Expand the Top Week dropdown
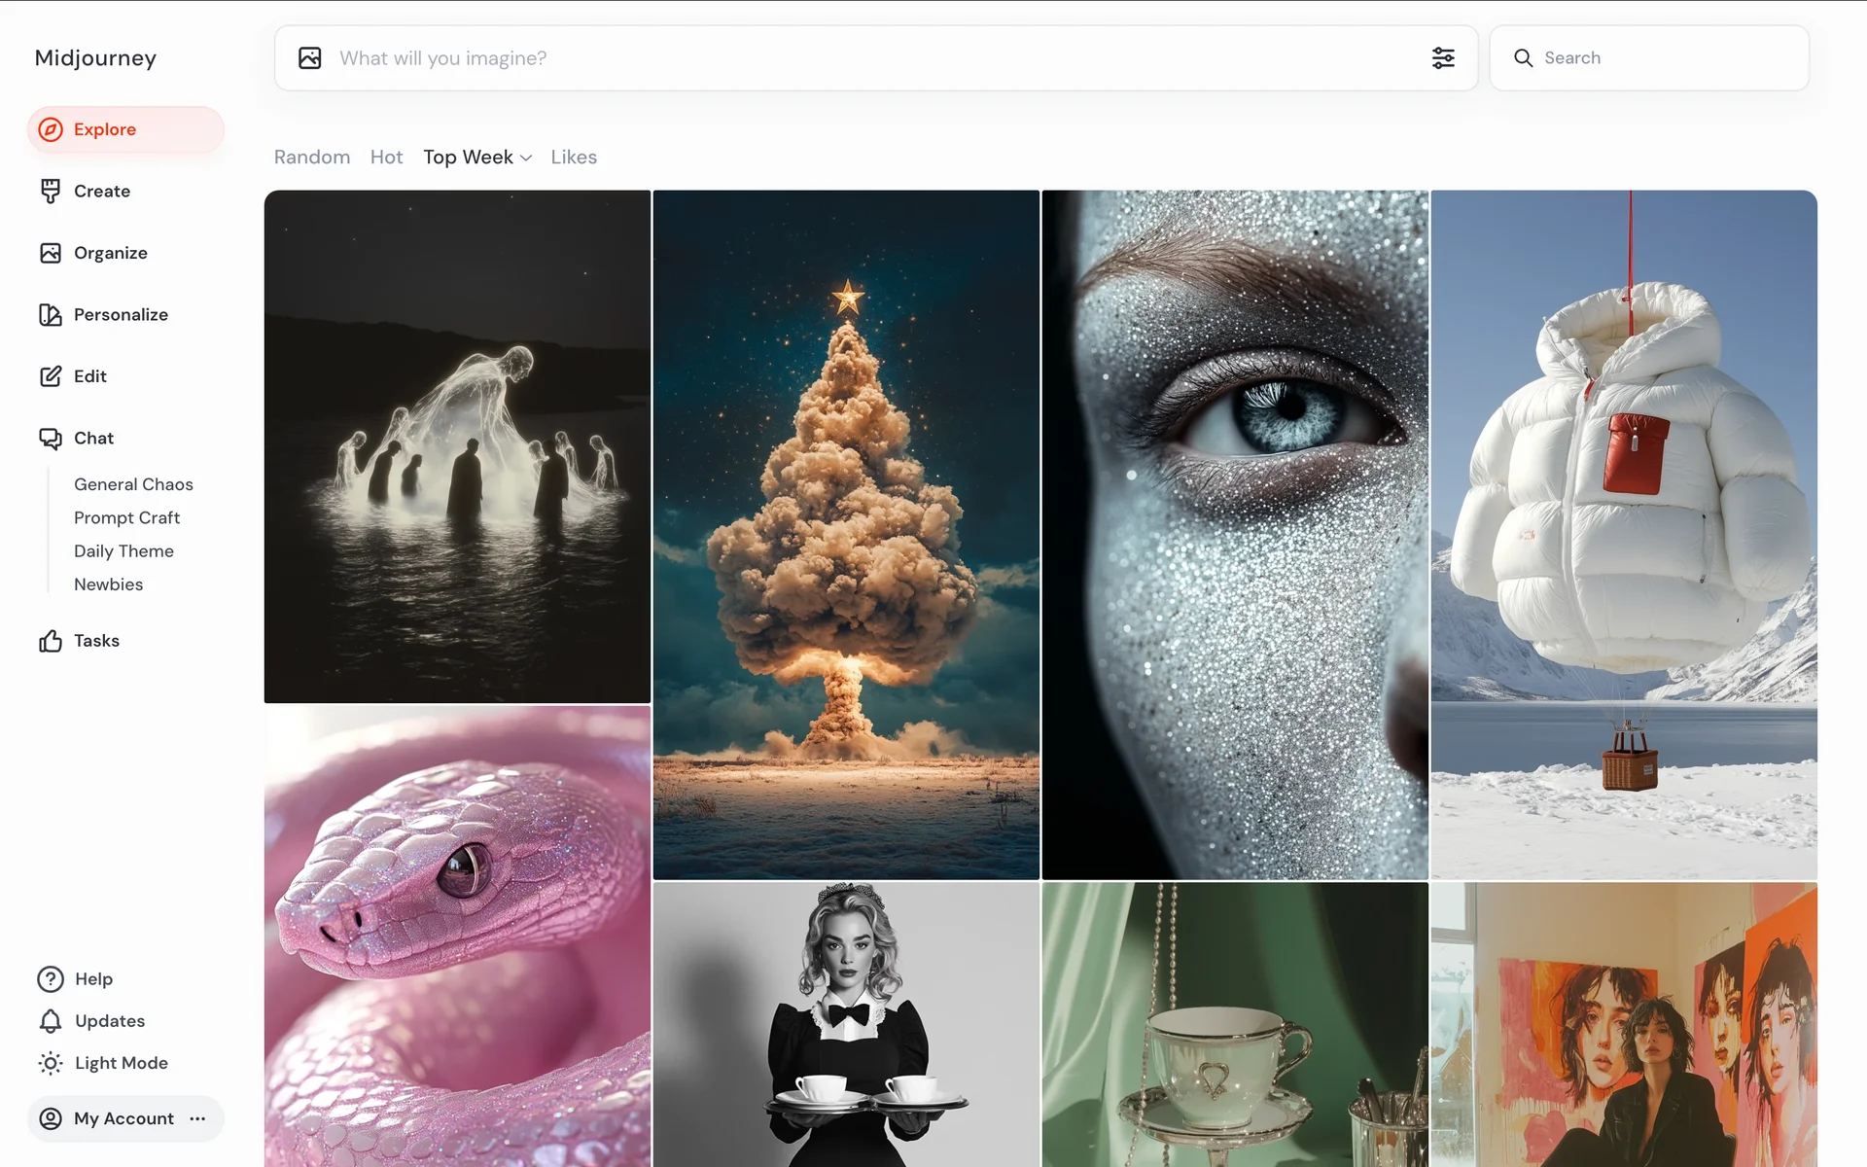Image resolution: width=1867 pixels, height=1167 pixels. point(477,158)
